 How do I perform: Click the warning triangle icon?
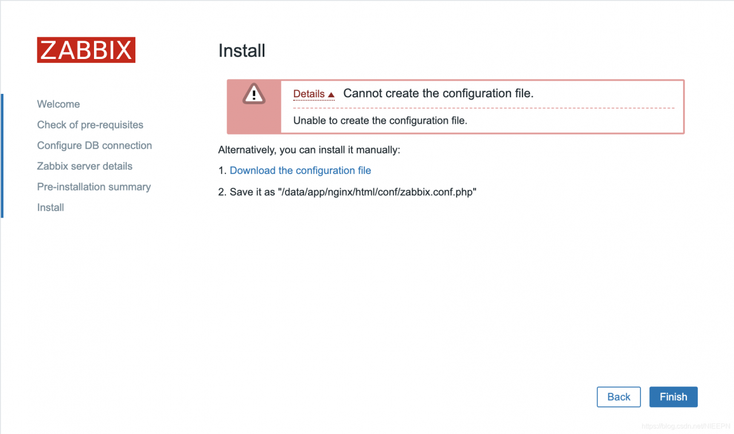[x=253, y=93]
